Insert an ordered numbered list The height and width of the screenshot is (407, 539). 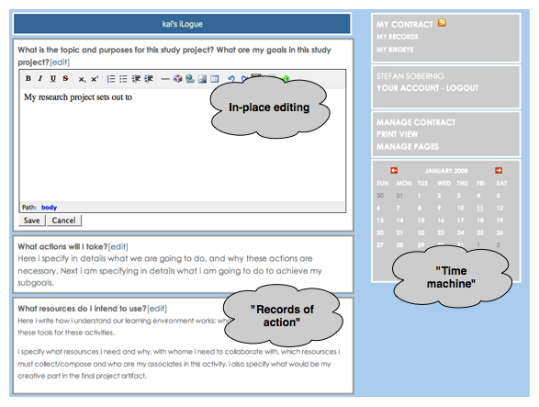click(111, 79)
